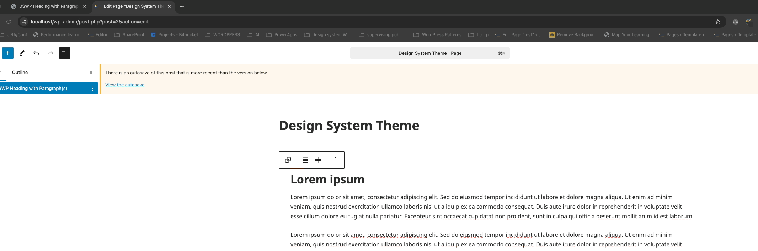Open the Design System Theme command palette
The height and width of the screenshot is (251, 758).
[x=430, y=53]
